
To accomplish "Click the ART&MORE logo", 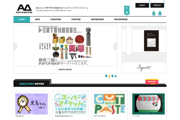I will 24,9.
